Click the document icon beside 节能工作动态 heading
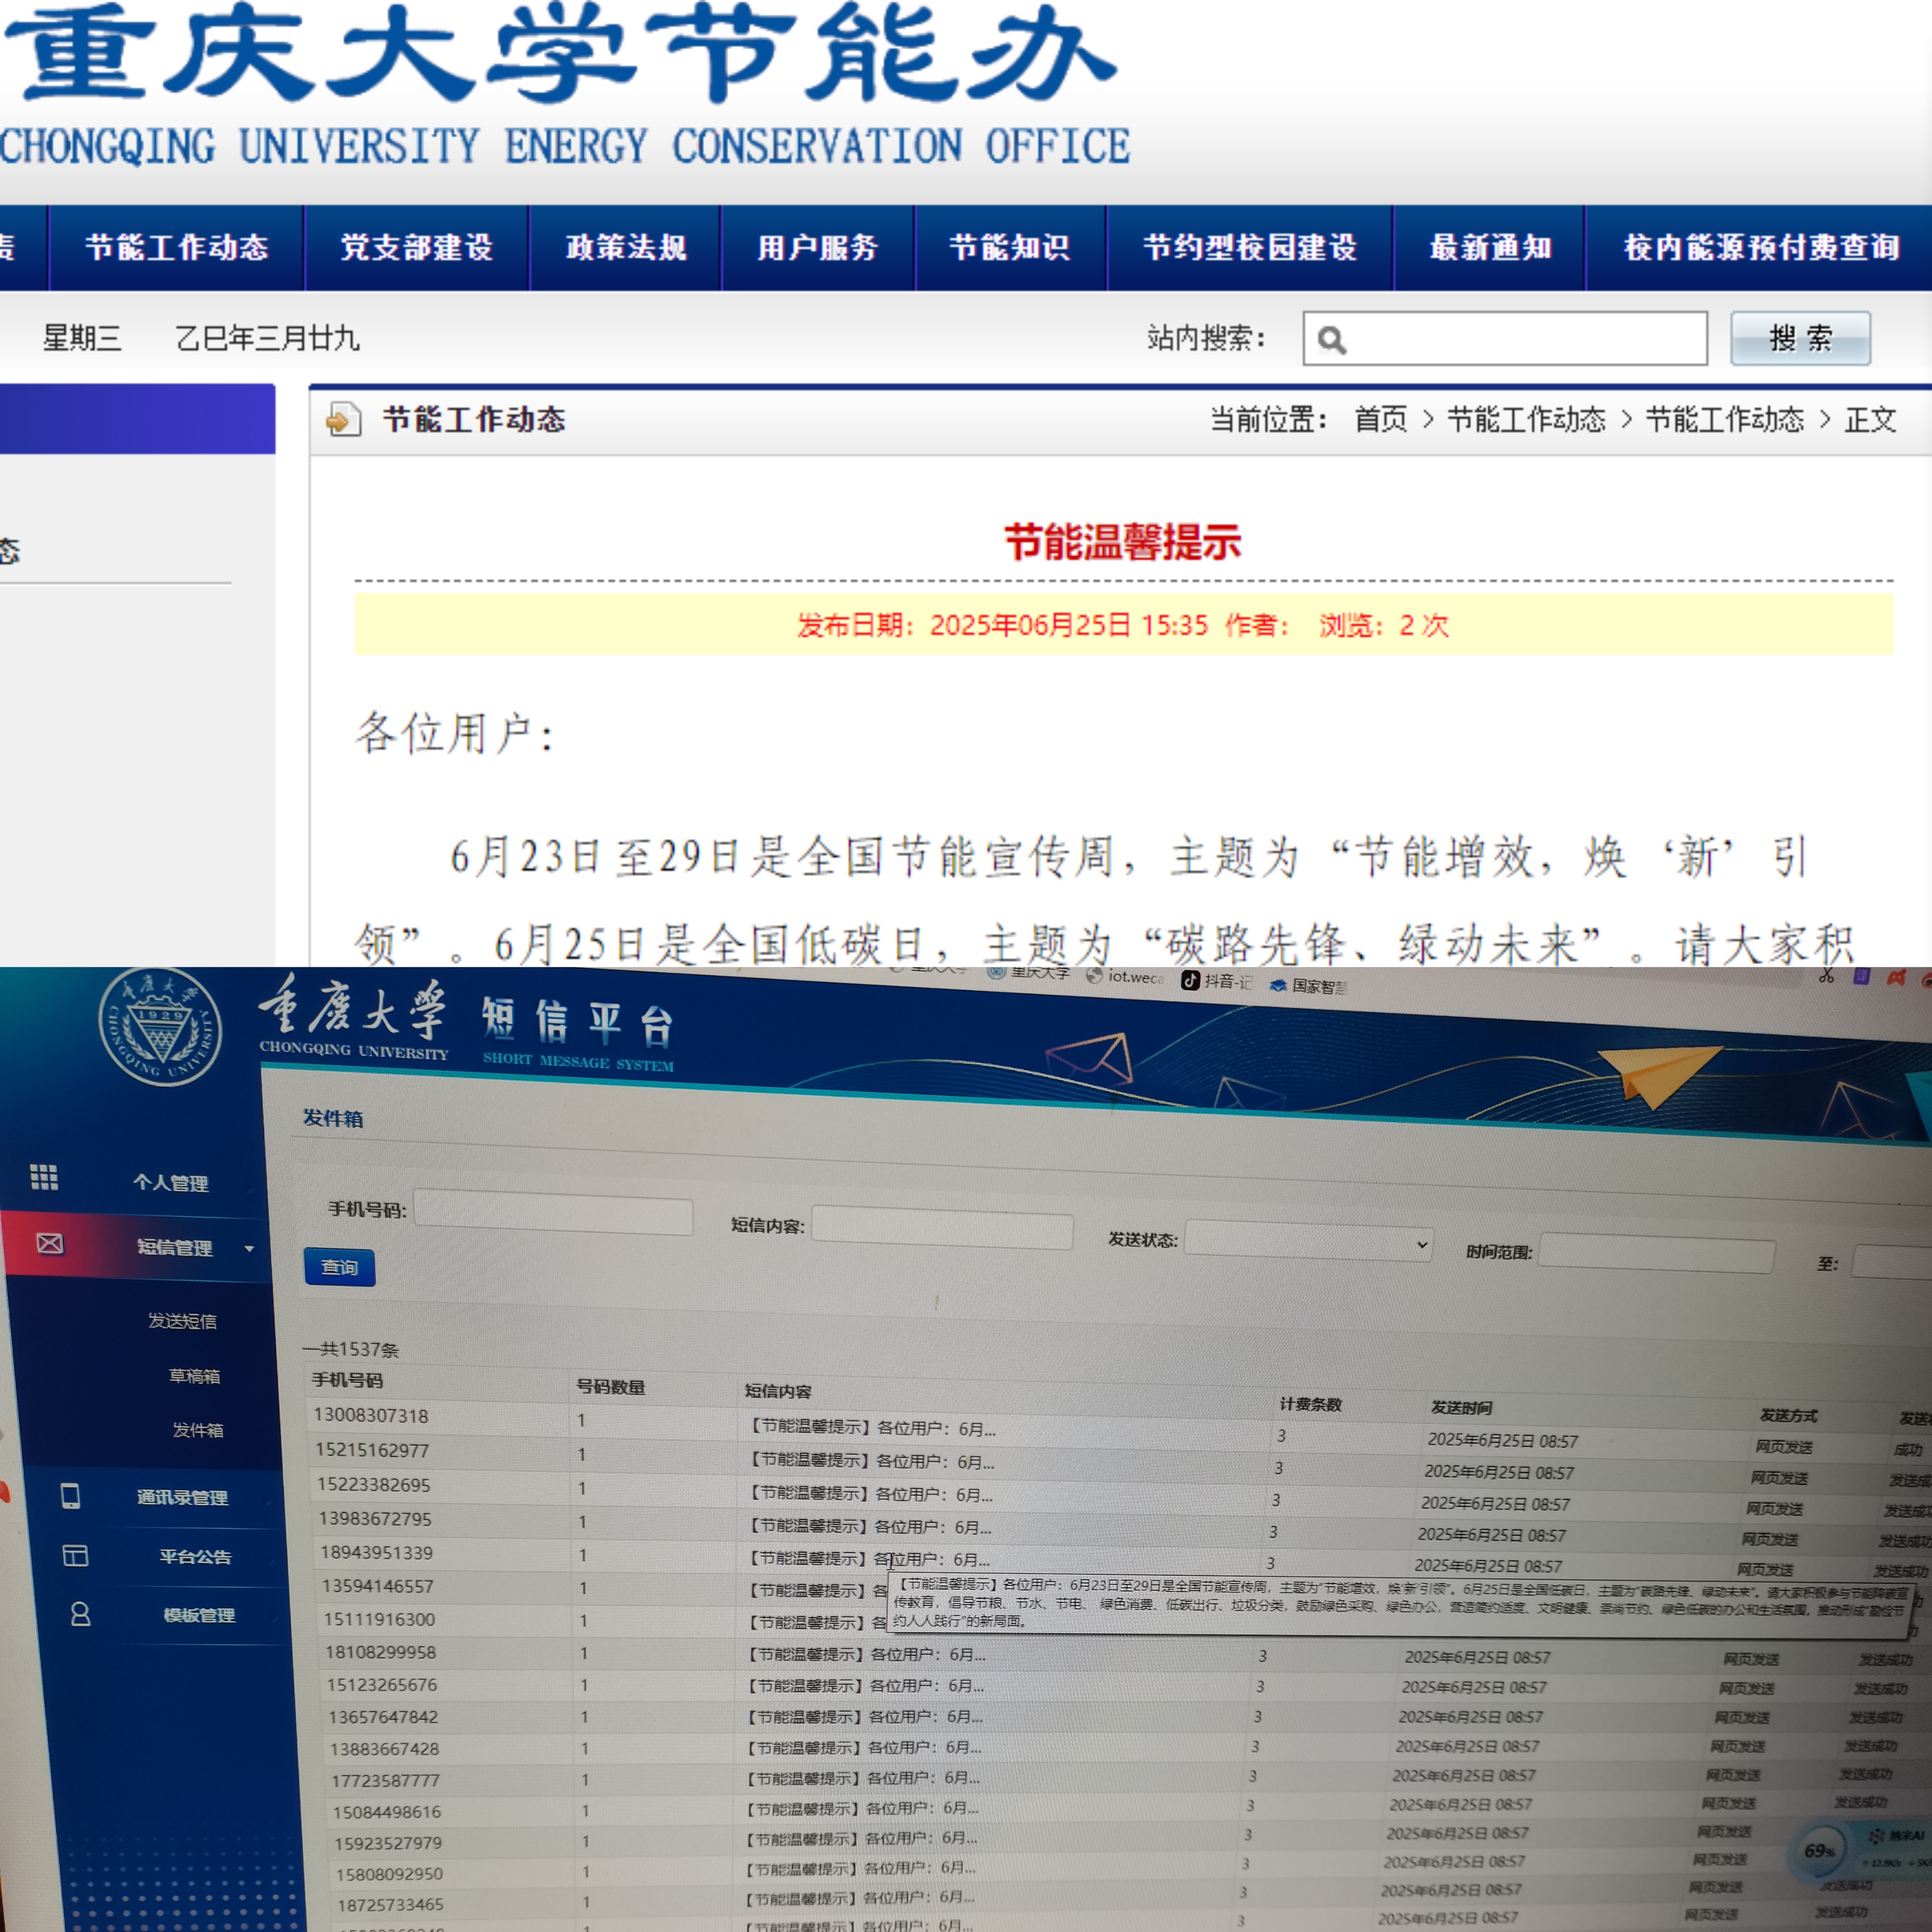The height and width of the screenshot is (1932, 1932). click(343, 419)
